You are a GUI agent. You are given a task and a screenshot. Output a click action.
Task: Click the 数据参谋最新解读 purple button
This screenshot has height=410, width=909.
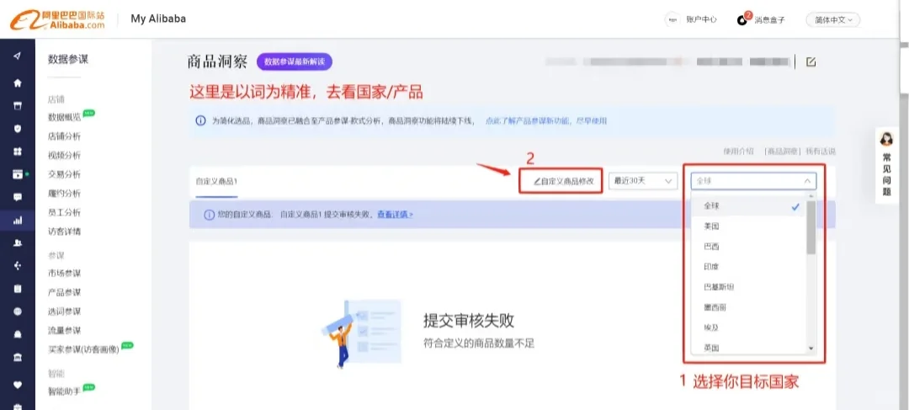click(x=295, y=61)
